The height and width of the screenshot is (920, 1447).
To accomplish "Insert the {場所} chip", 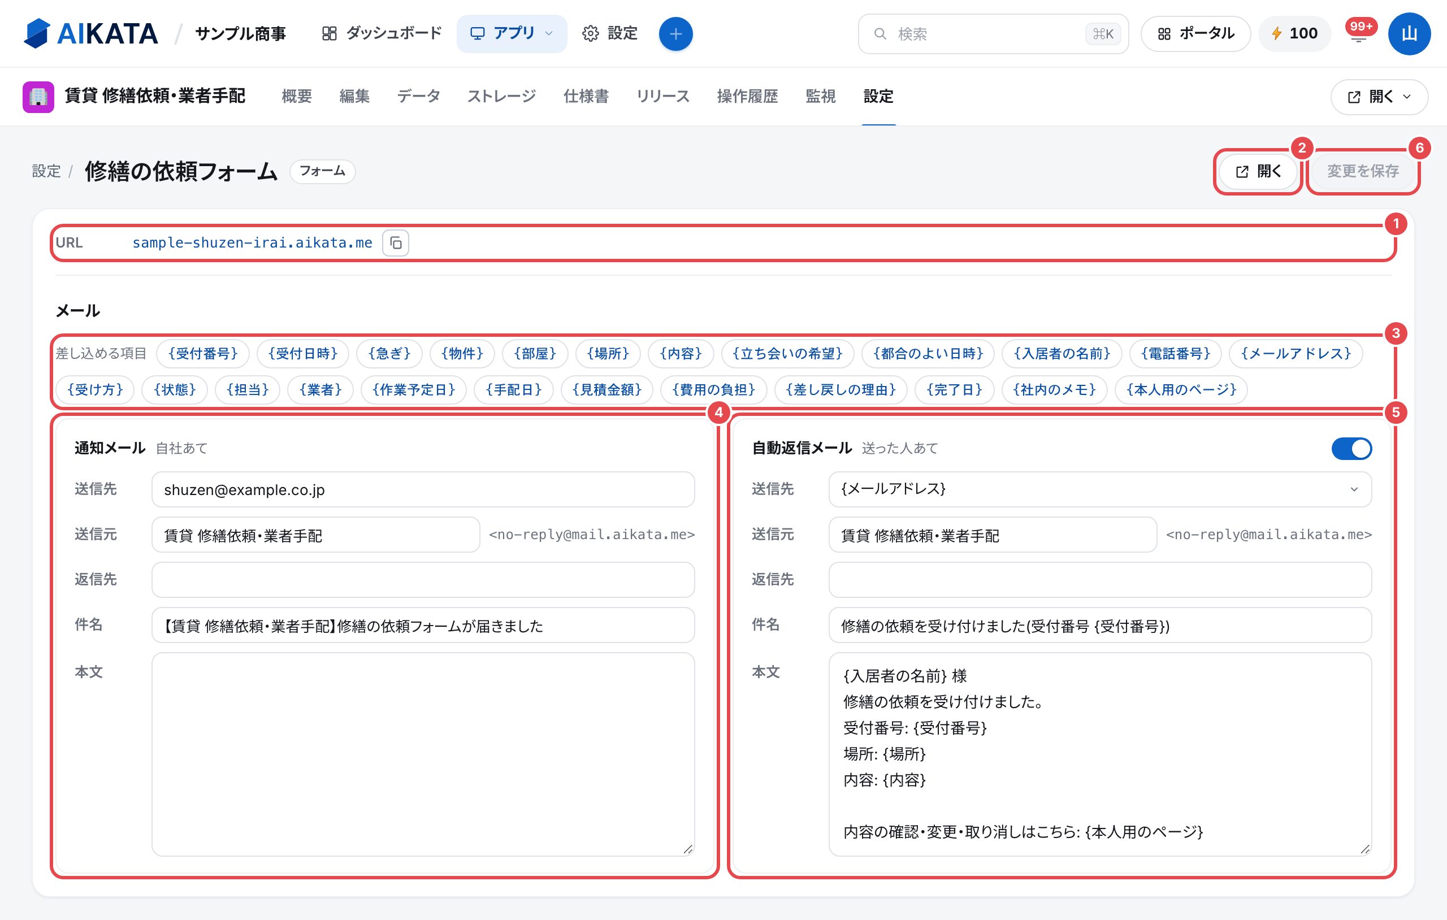I will 608,353.
